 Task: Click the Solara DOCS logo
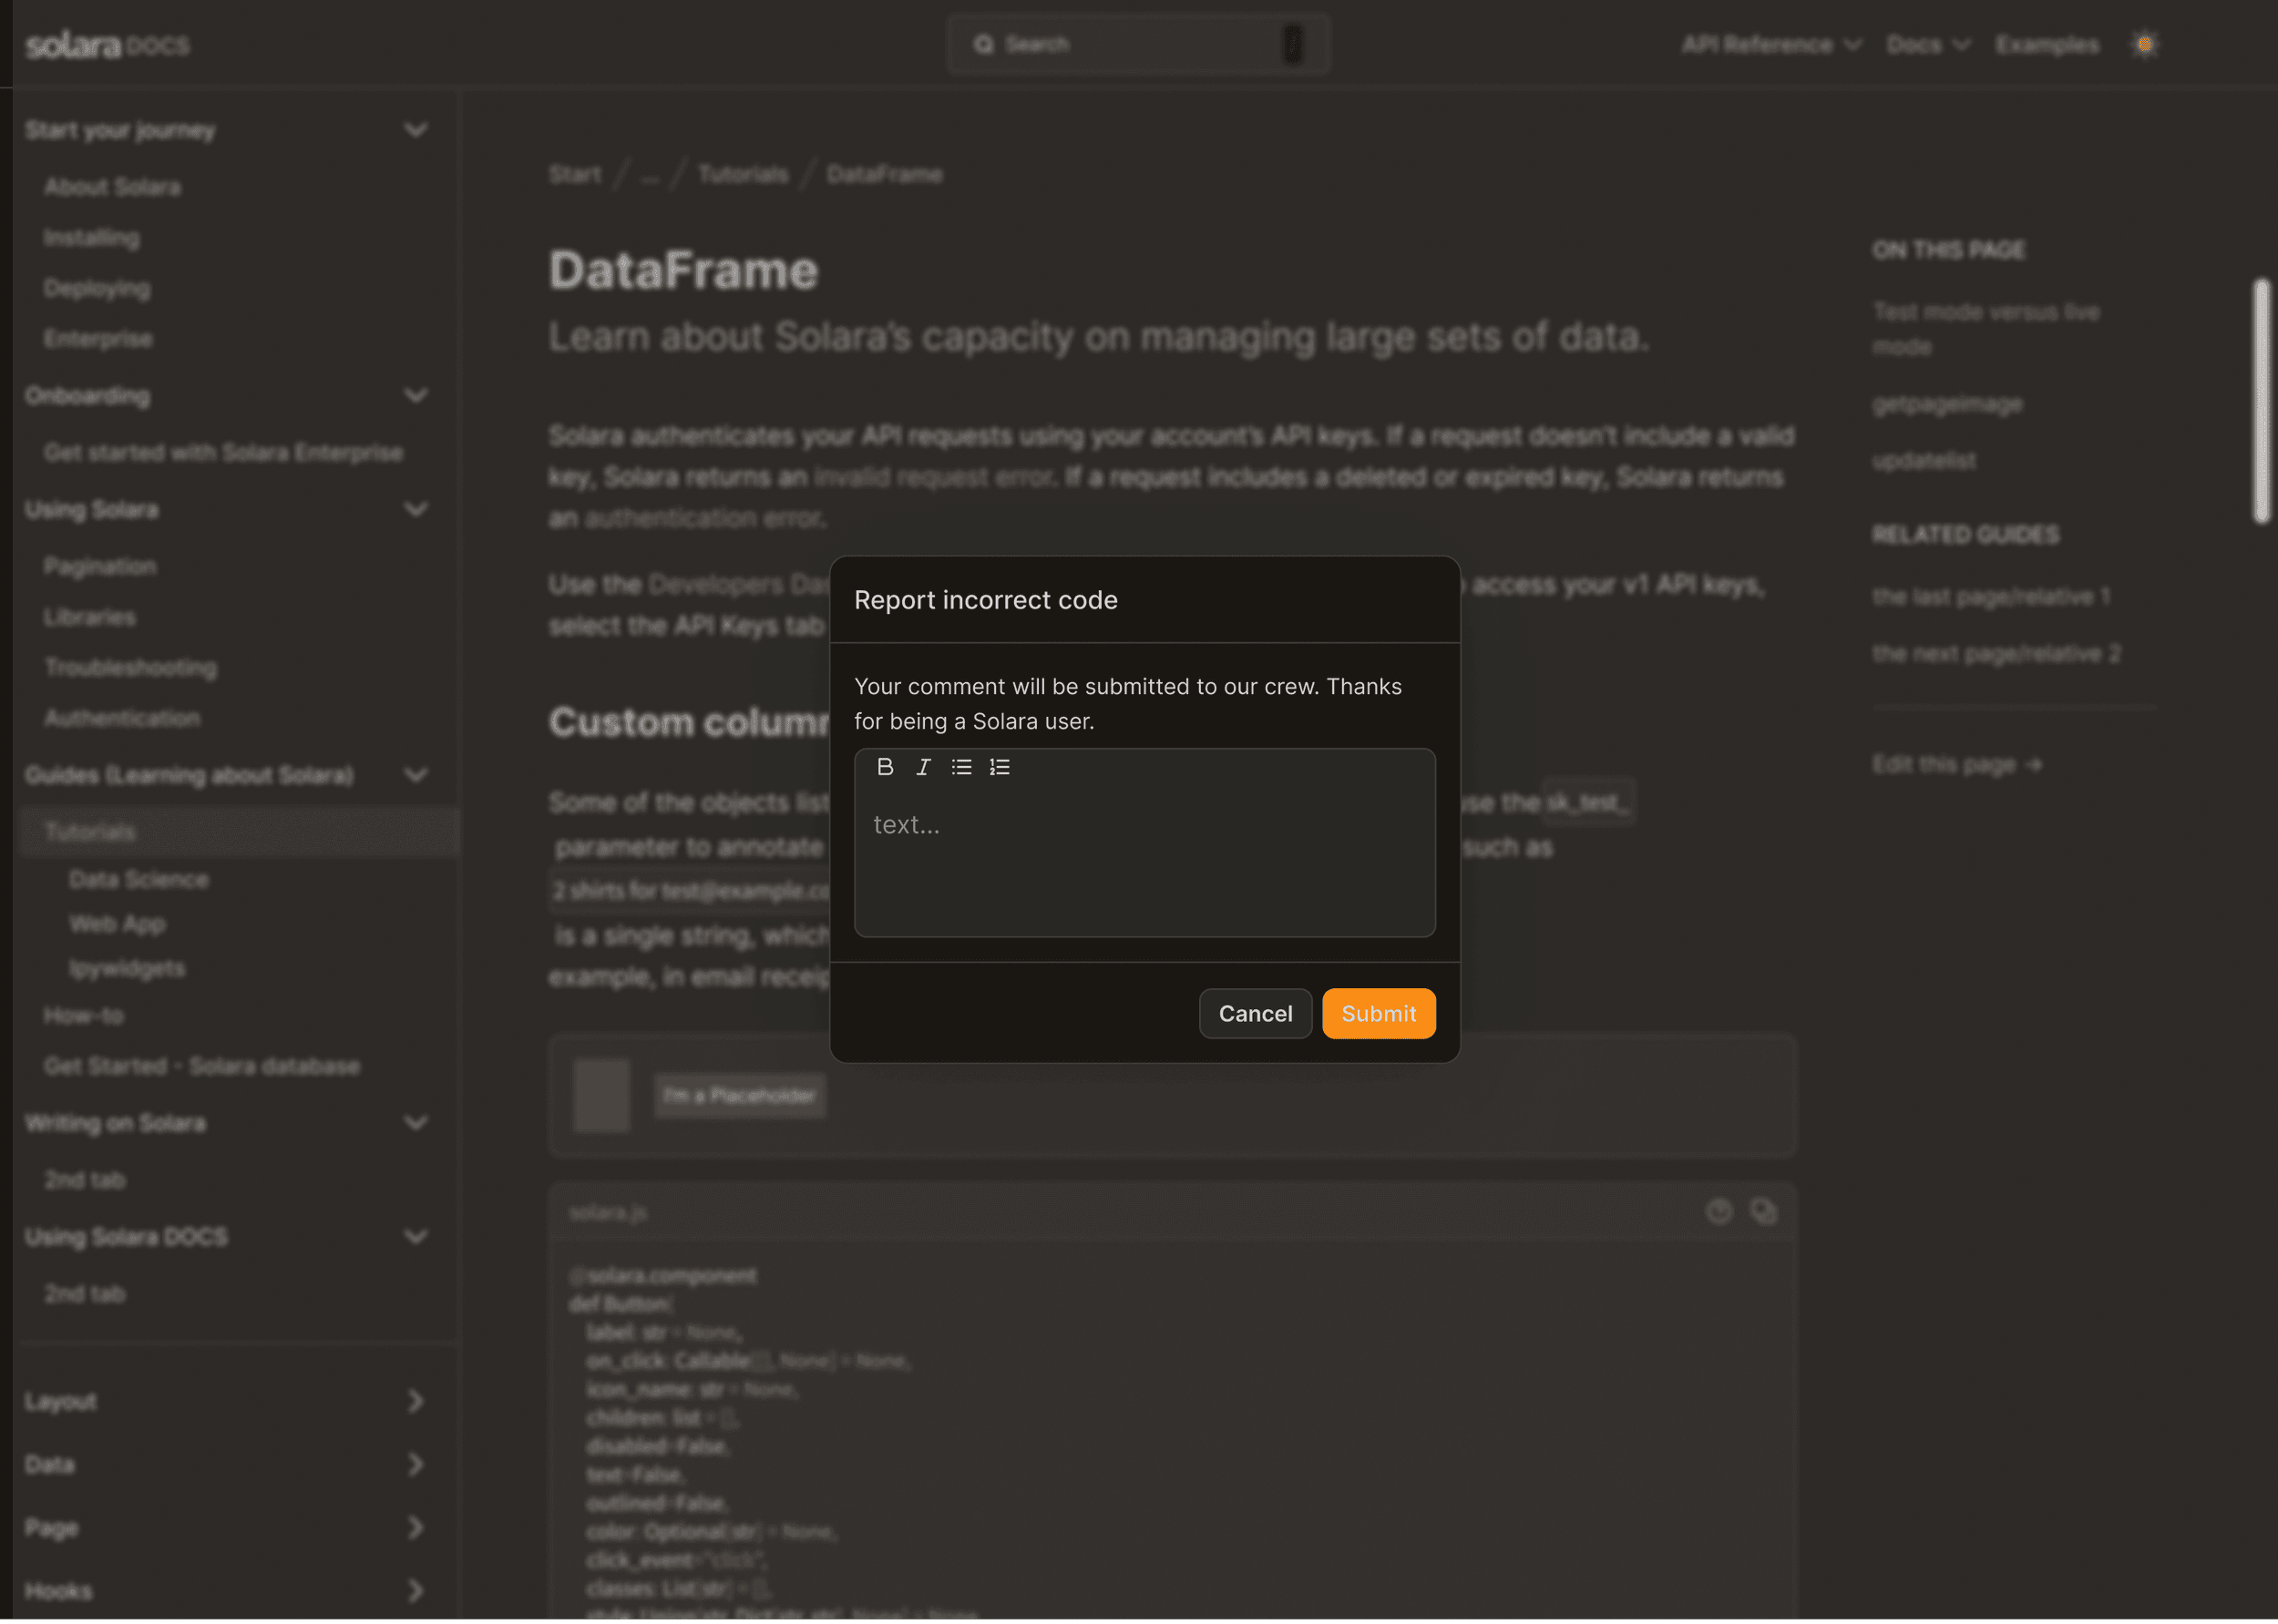point(107,45)
